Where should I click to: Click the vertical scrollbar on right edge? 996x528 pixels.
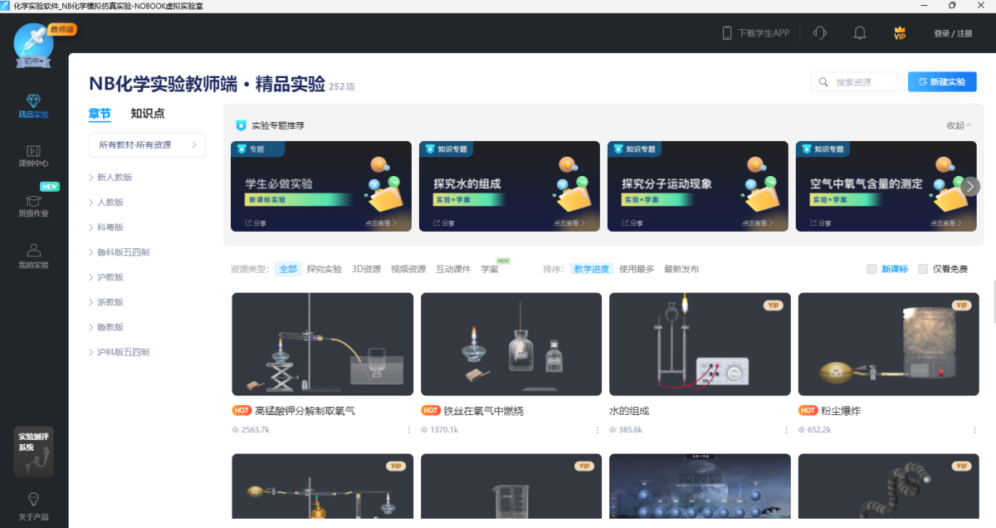coord(994,302)
